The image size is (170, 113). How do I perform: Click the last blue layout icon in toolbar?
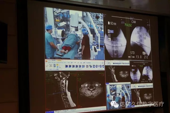[103, 66]
